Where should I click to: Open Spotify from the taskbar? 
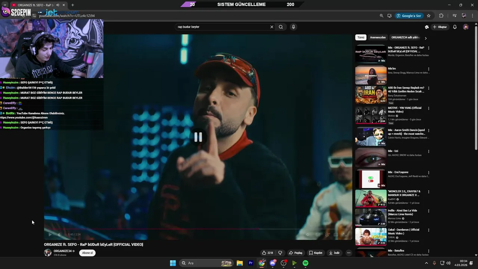tap(305, 263)
